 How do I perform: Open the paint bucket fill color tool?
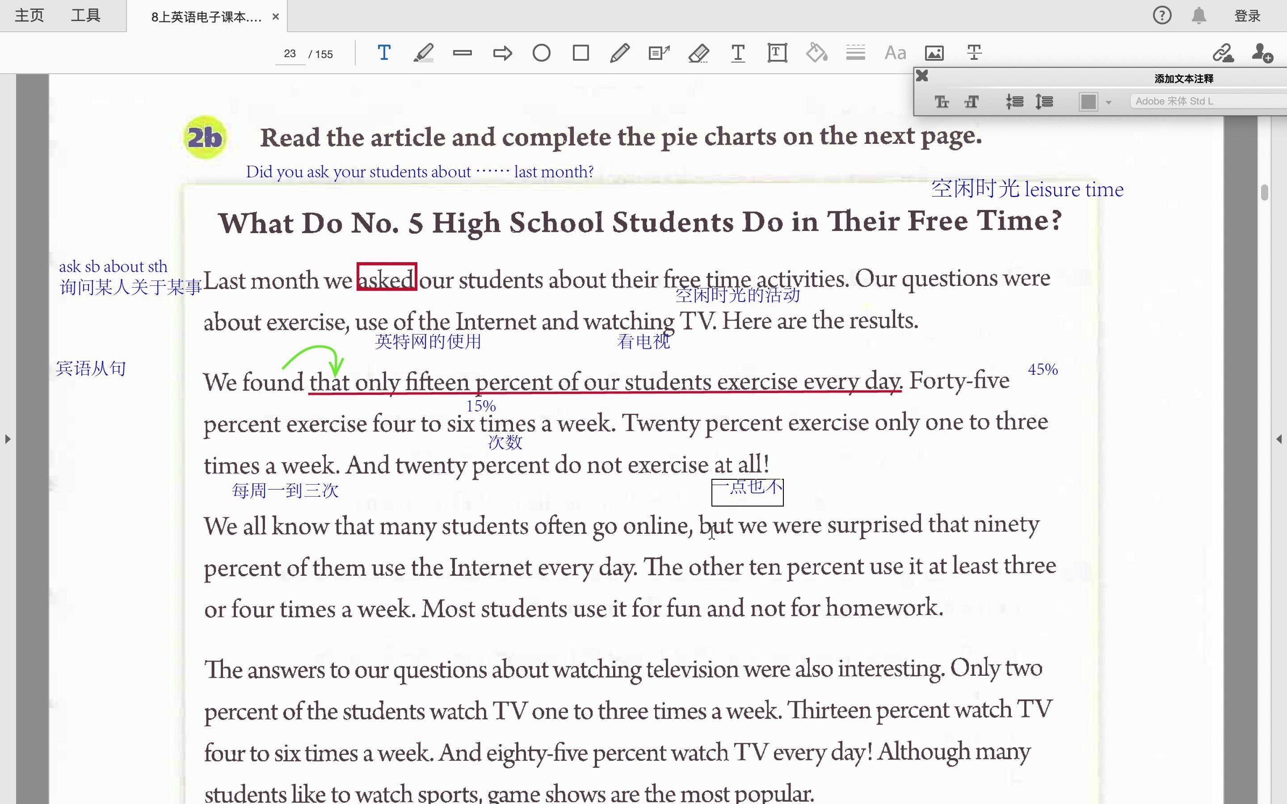coord(817,53)
